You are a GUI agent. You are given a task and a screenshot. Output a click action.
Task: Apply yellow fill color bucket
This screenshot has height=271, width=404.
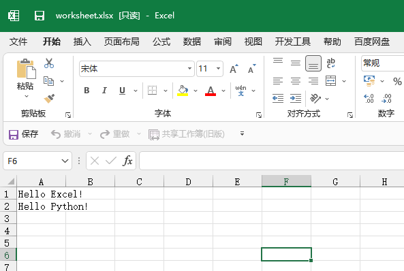click(x=183, y=91)
